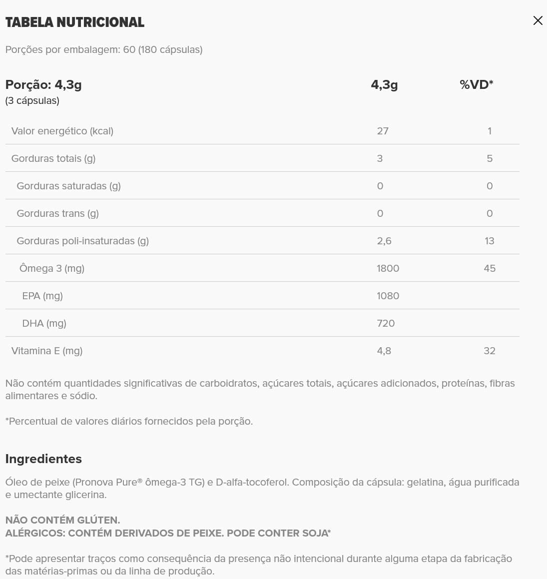Click the Ômega 3 (mg) row label
The width and height of the screenshot is (547, 579).
point(52,268)
